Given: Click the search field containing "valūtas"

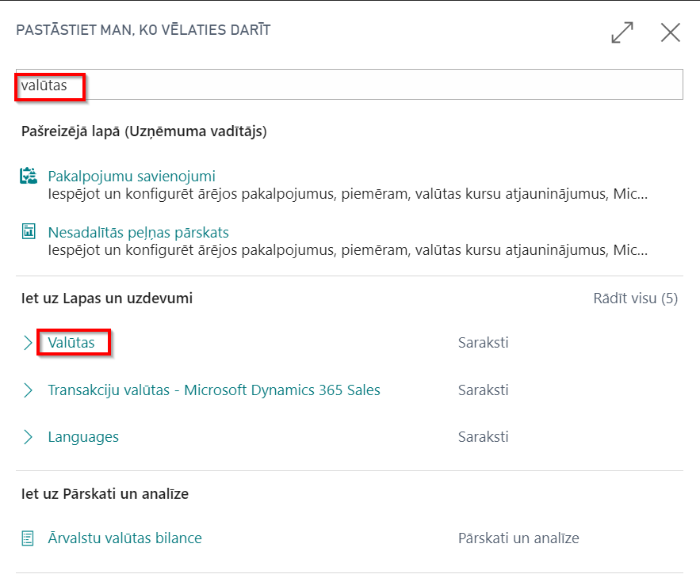Looking at the screenshot, I should 349,84.
